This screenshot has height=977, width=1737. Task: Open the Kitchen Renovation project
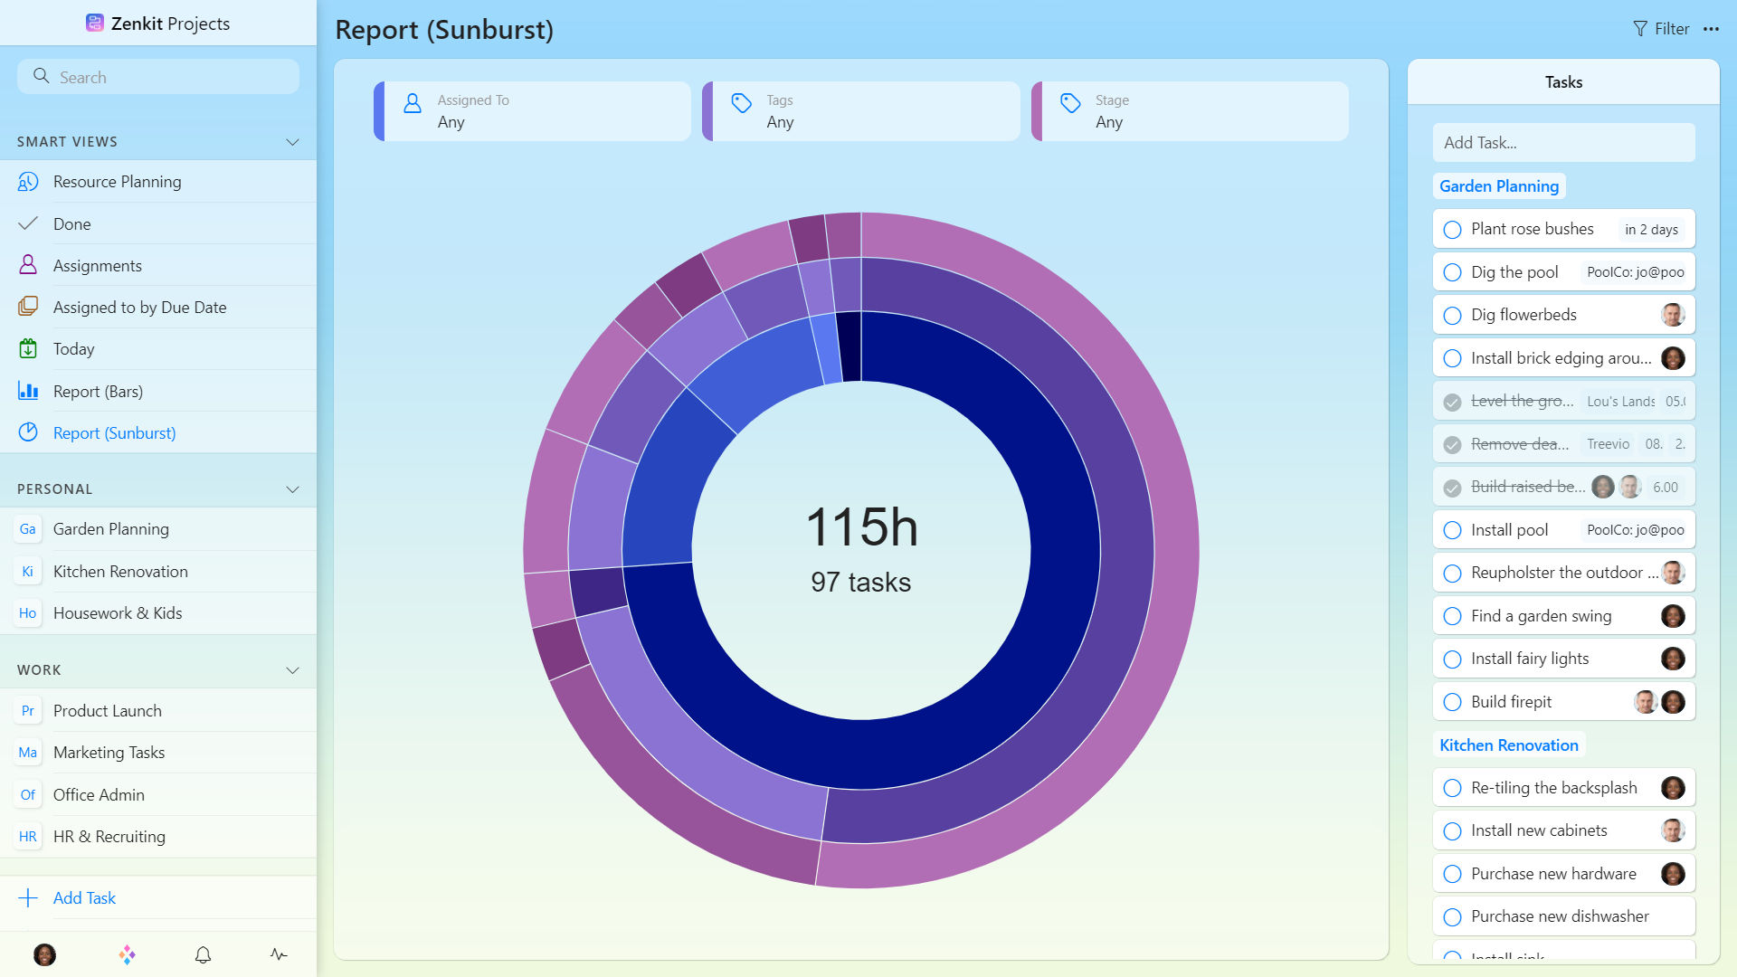[x=120, y=572]
